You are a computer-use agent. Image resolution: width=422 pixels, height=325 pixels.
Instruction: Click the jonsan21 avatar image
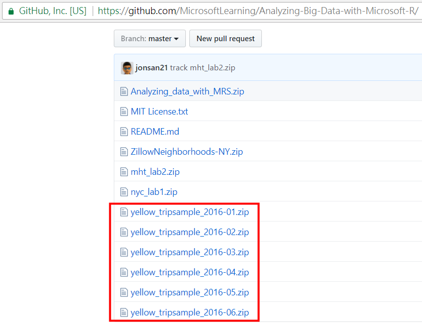[x=127, y=68]
